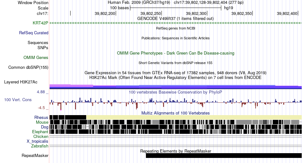
Task: Open the RefSeq Curated track label
Action: pyautogui.click(x=33, y=33)
